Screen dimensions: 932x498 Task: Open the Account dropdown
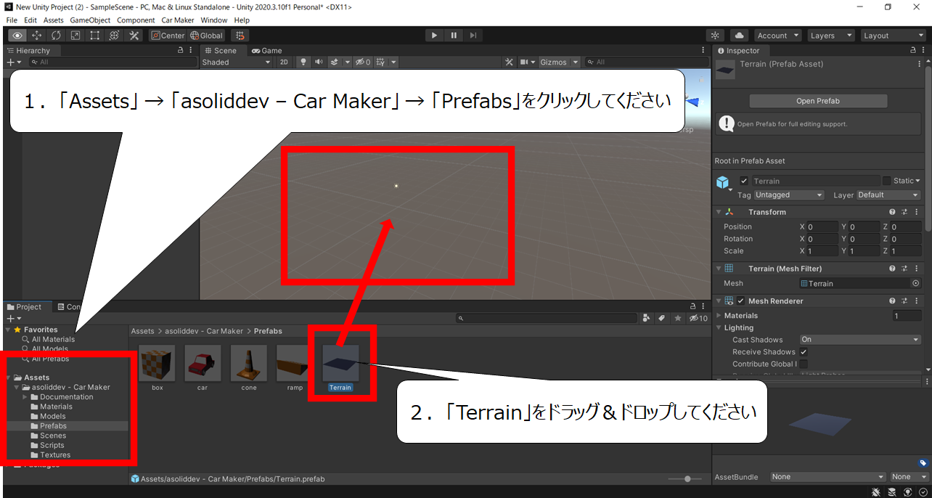click(x=777, y=36)
